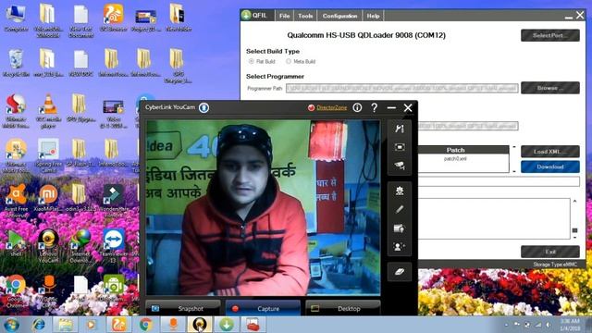Open Avast Free Antivirus desktop shortcut

click(16, 200)
